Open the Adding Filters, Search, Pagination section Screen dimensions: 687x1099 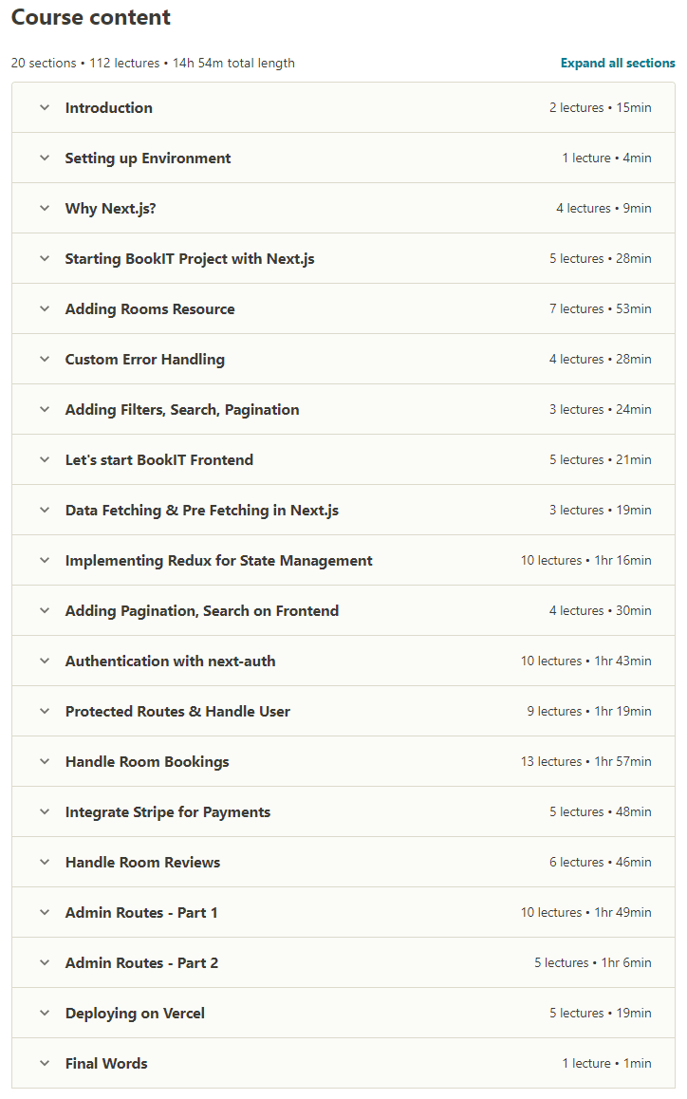(x=343, y=409)
